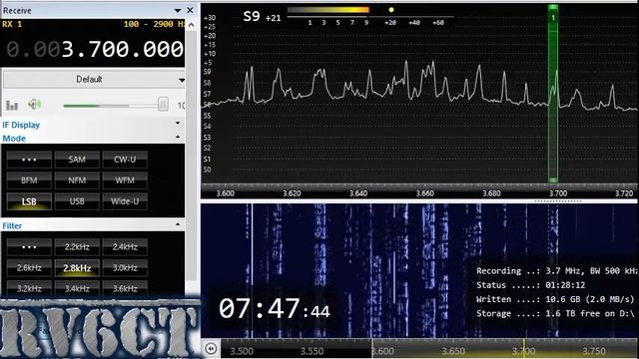Click 3.620 on the spectrum frequency scale
This screenshot has height=359, width=639.
[x=292, y=193]
